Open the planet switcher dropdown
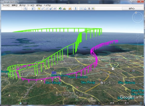 point(70,9)
